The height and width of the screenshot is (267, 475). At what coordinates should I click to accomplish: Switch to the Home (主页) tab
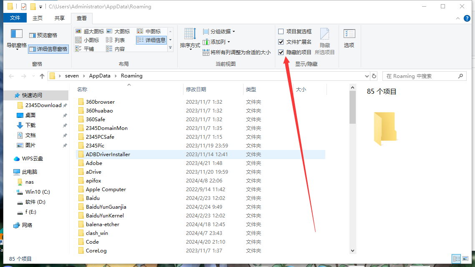point(38,18)
